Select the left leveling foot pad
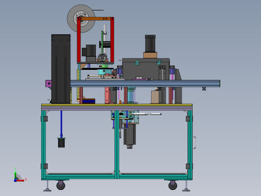The height and width of the screenshot is (196, 261). point(47,190)
